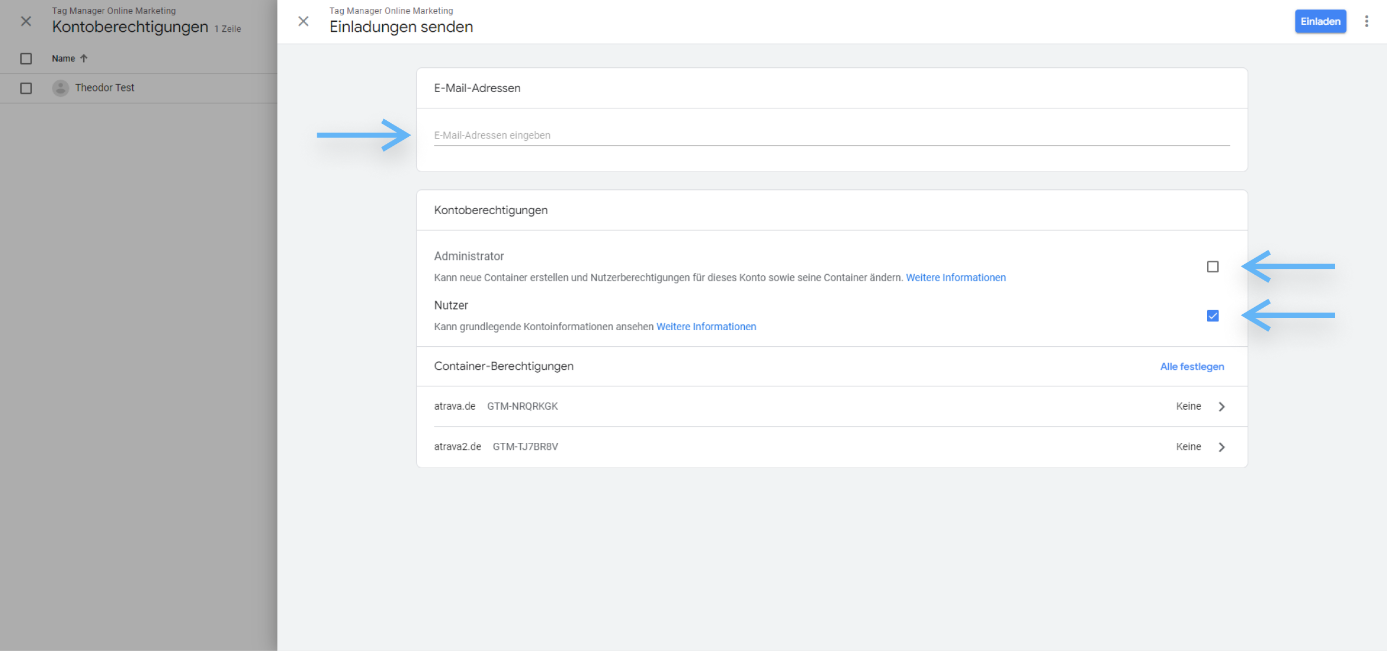
Task: Open Weitere Informationen for Administrator role
Action: (x=956, y=277)
